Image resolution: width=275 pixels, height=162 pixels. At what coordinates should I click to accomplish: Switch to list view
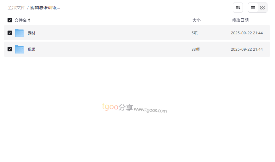(x=253, y=8)
